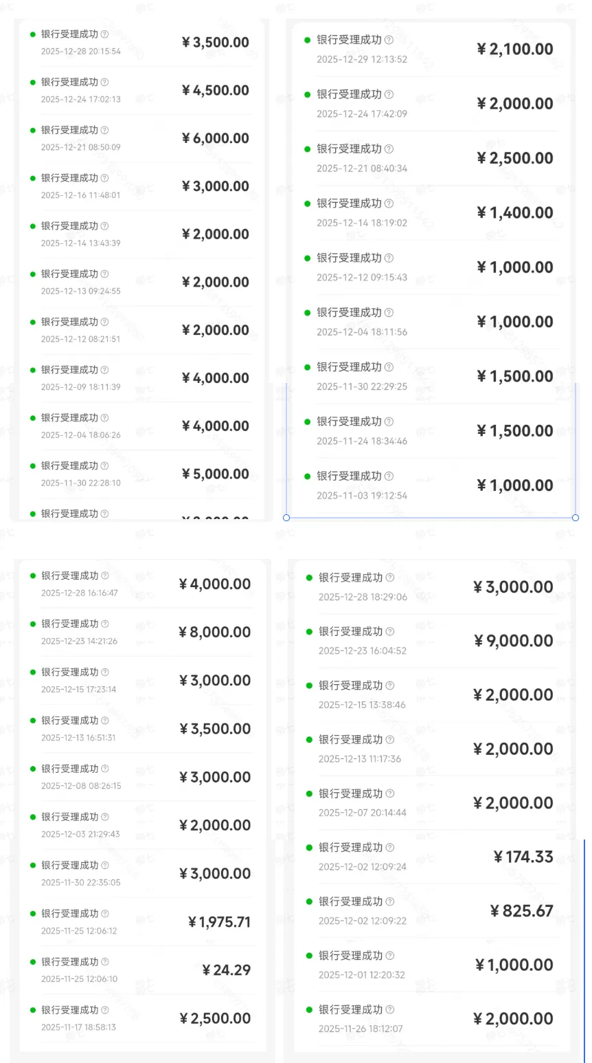This screenshot has height=1063, width=592.
Task: Click the ¥1,975.71 amount
Action: pyautogui.click(x=220, y=922)
